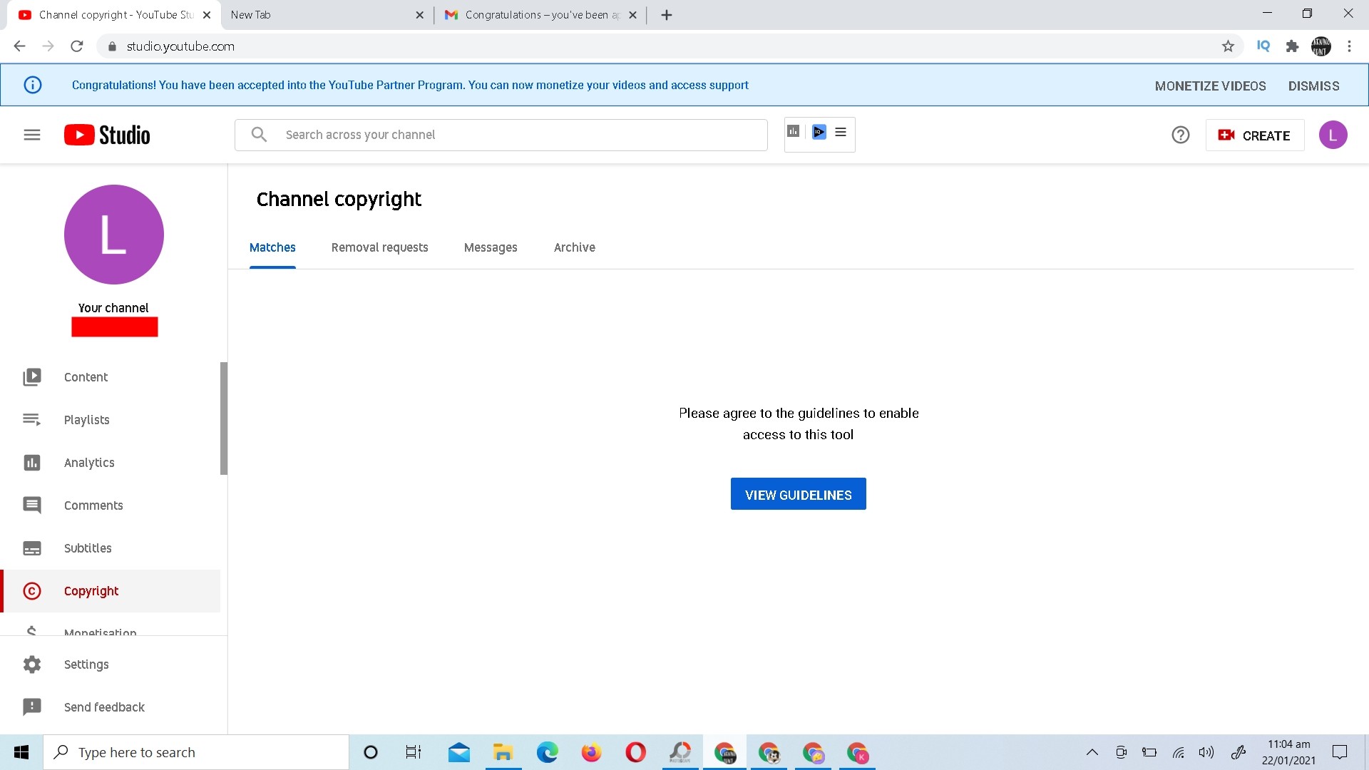Open the three-line extension menu beside search
The height and width of the screenshot is (770, 1369).
click(841, 132)
